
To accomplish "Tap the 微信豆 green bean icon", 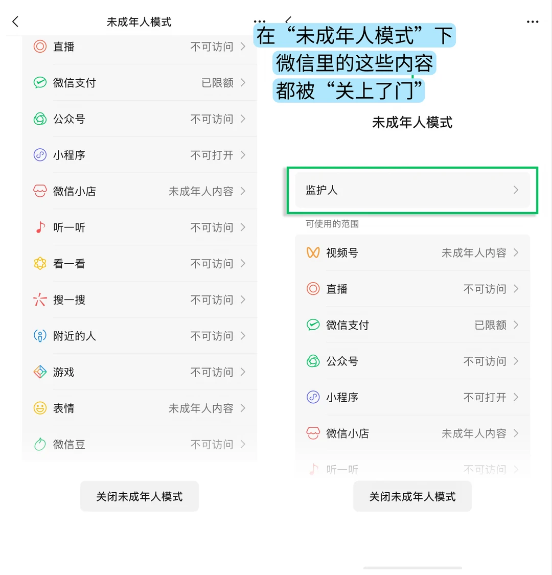I will [40, 444].
